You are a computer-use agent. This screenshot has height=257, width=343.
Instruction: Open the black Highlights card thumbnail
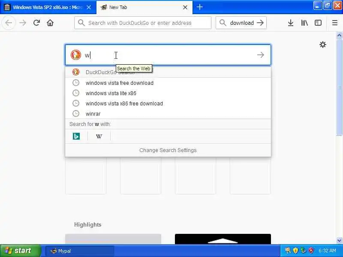223,239
